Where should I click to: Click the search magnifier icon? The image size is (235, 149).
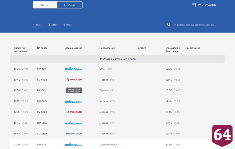169,25
